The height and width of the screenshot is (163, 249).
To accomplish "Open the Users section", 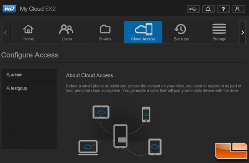I will (66, 32).
